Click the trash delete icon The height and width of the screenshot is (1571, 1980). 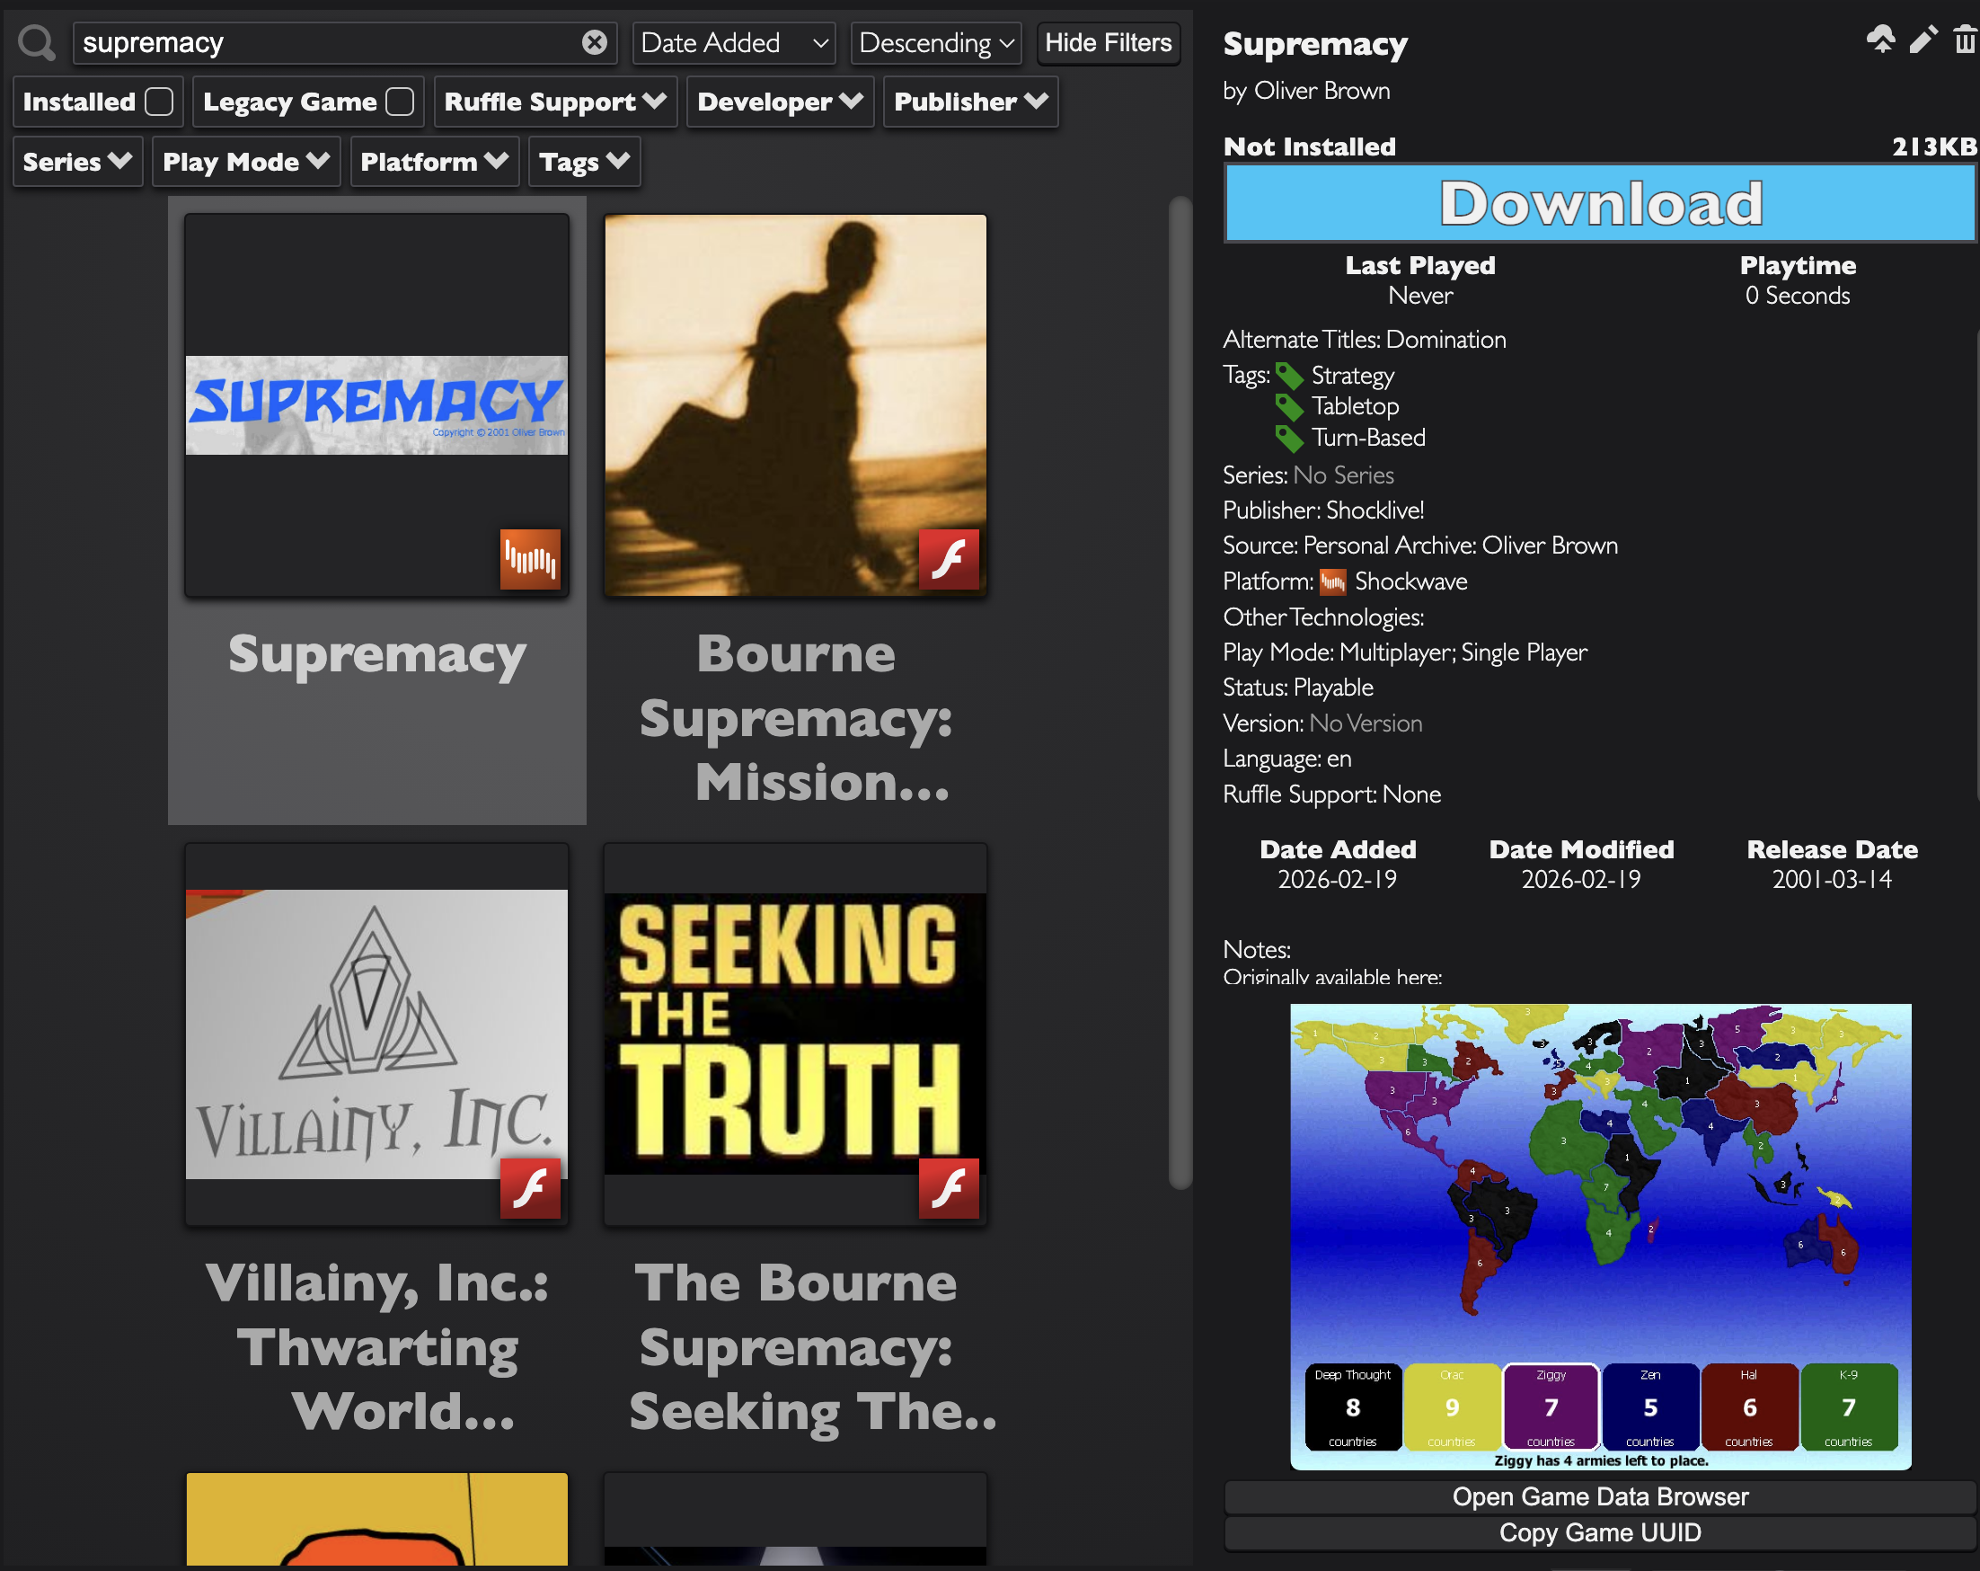pos(1964,40)
